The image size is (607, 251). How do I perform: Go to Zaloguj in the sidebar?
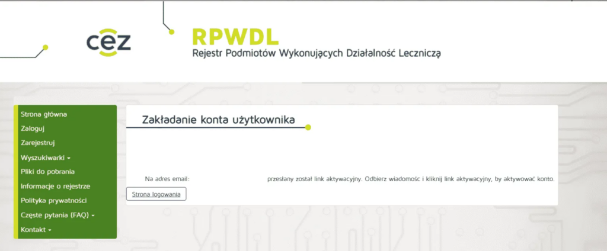point(33,128)
